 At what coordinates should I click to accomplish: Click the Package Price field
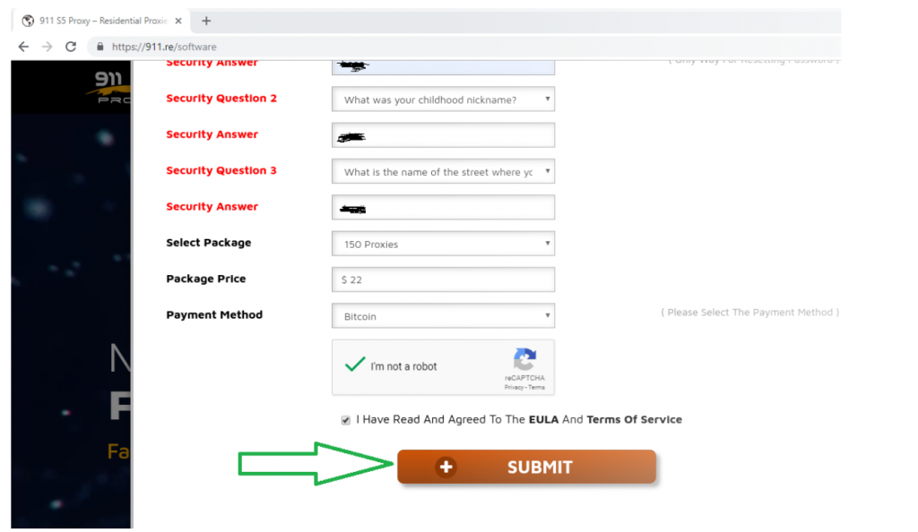pos(443,279)
